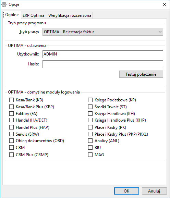Screen dimensions: 170x198
Task: Tick the Płace i Kadry (PK) checkbox
Action: (x=90, y=127)
